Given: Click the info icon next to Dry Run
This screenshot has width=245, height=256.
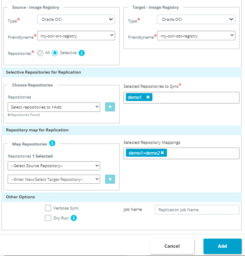Looking at the screenshot, I should 74,218.
